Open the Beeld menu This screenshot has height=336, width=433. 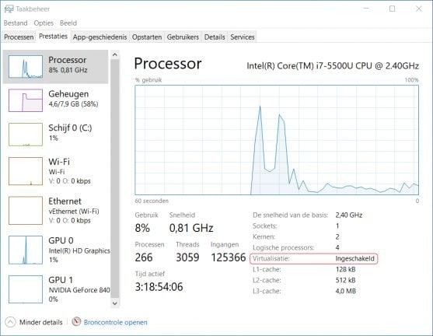[x=68, y=23]
